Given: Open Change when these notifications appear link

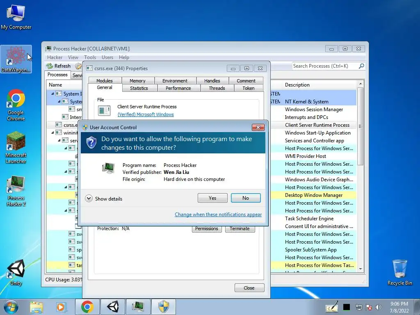Looking at the screenshot, I should (218, 214).
